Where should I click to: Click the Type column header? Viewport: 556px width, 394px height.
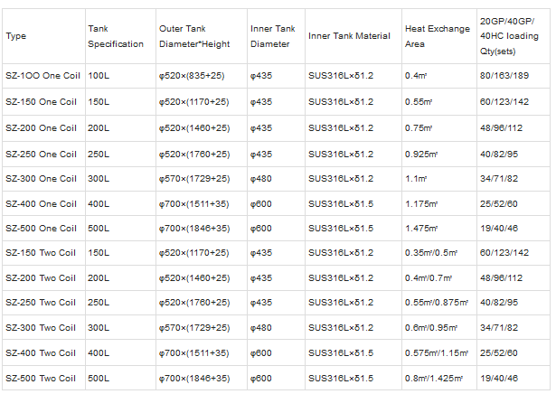coord(16,36)
